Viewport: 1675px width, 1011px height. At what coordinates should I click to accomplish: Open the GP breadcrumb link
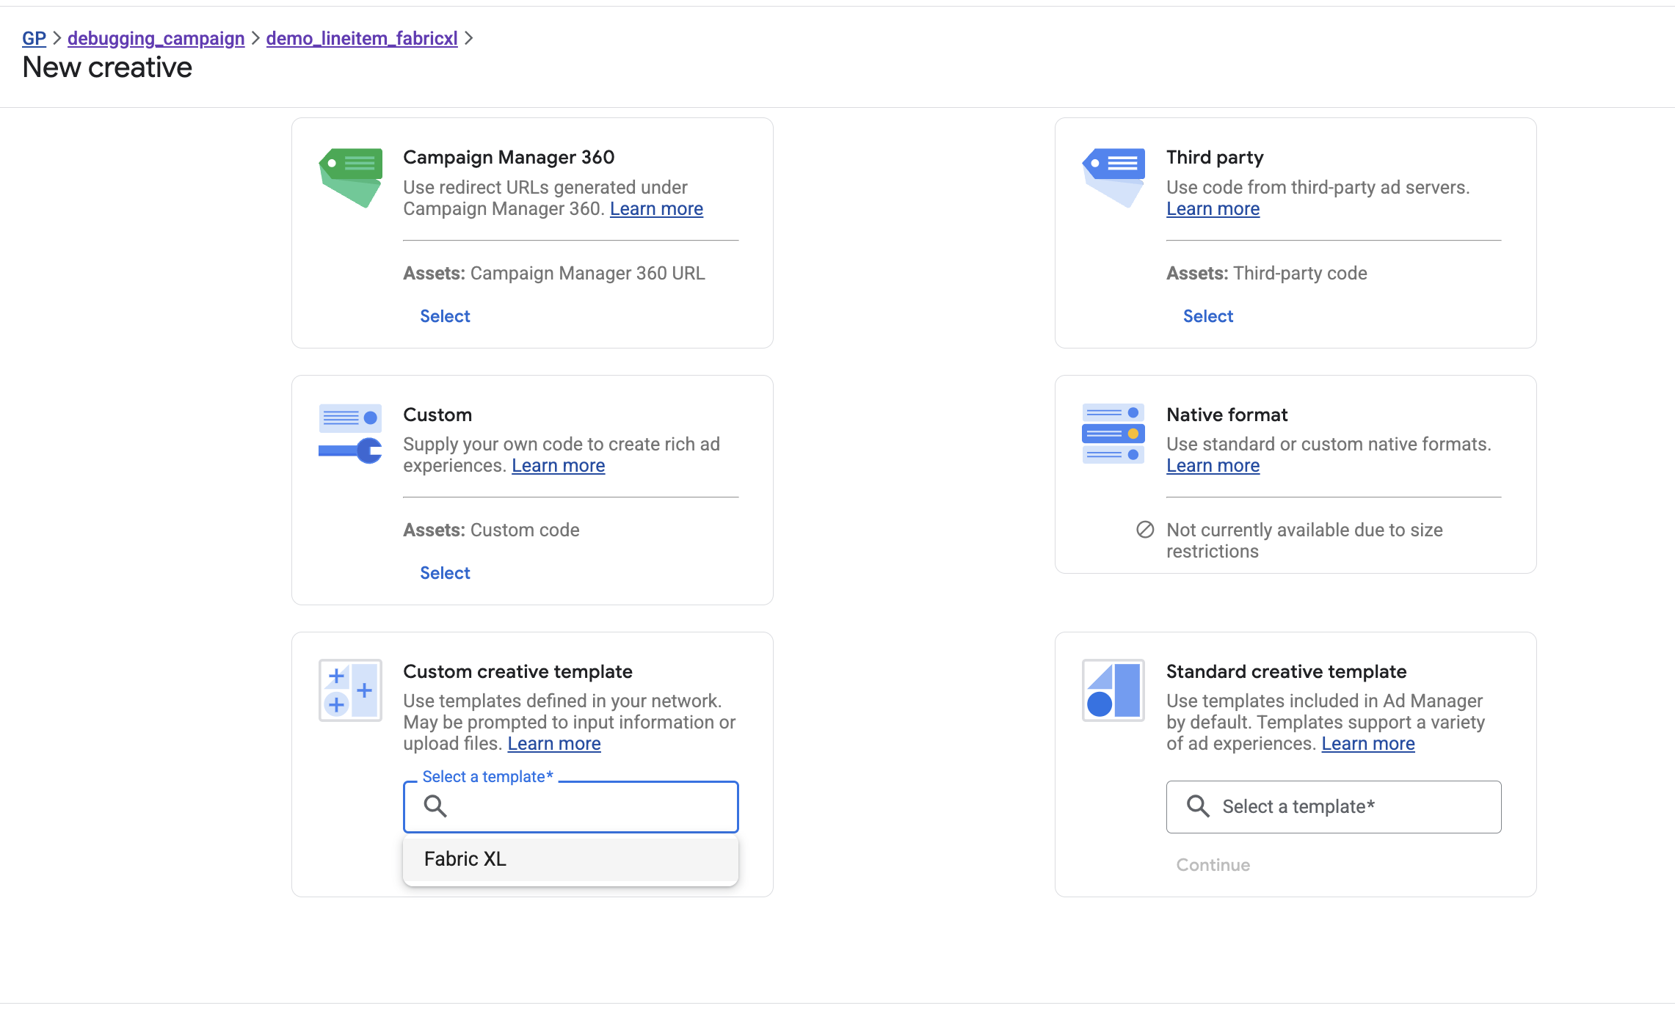pos(34,38)
